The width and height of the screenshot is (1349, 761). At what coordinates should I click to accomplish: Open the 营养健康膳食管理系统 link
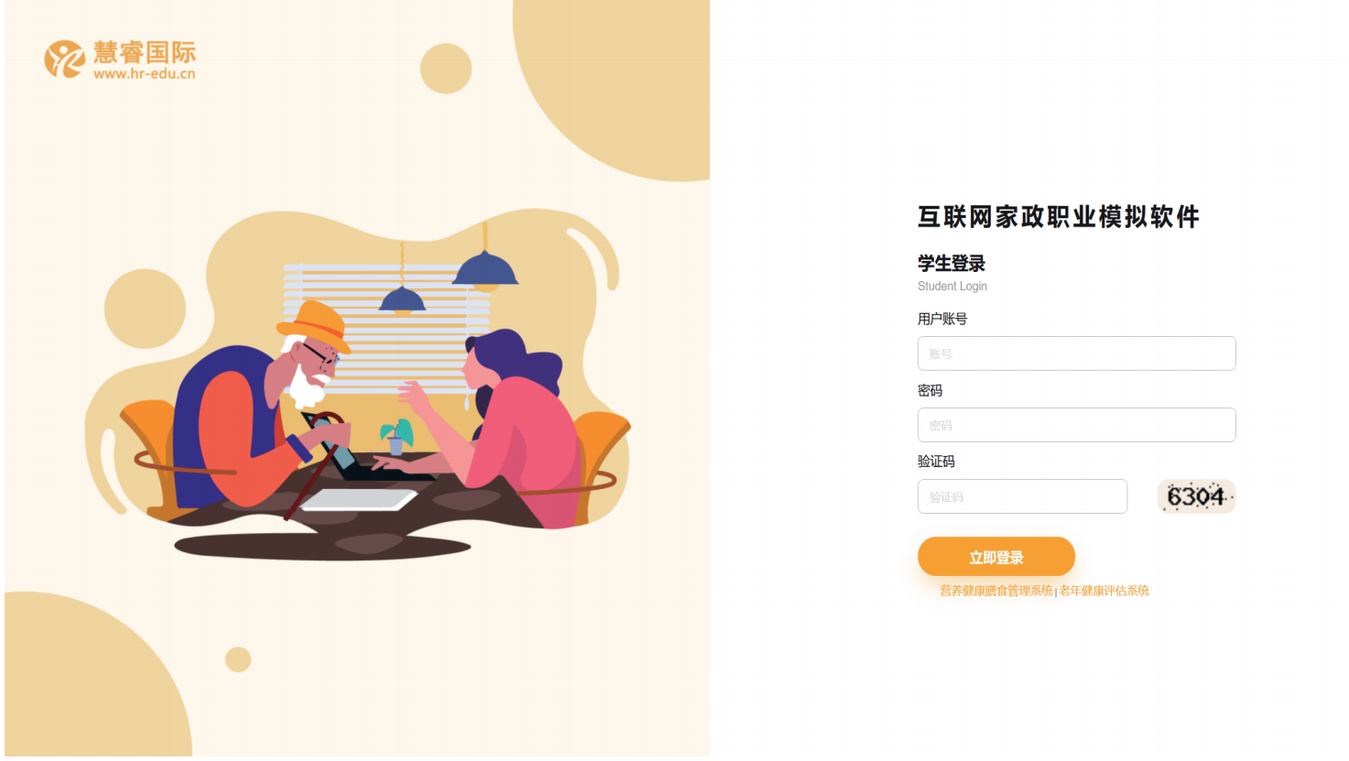point(996,591)
